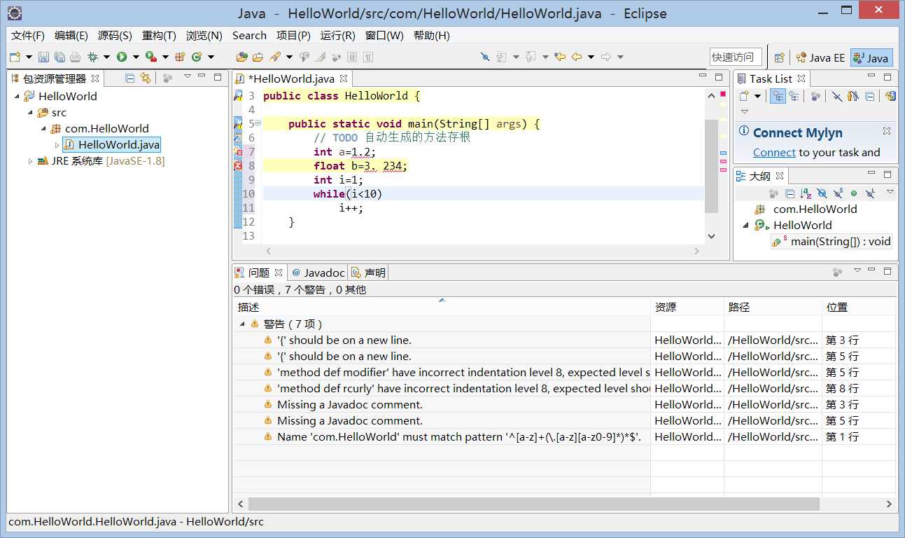
Task: Switch to Java EE perspective
Action: pos(820,58)
